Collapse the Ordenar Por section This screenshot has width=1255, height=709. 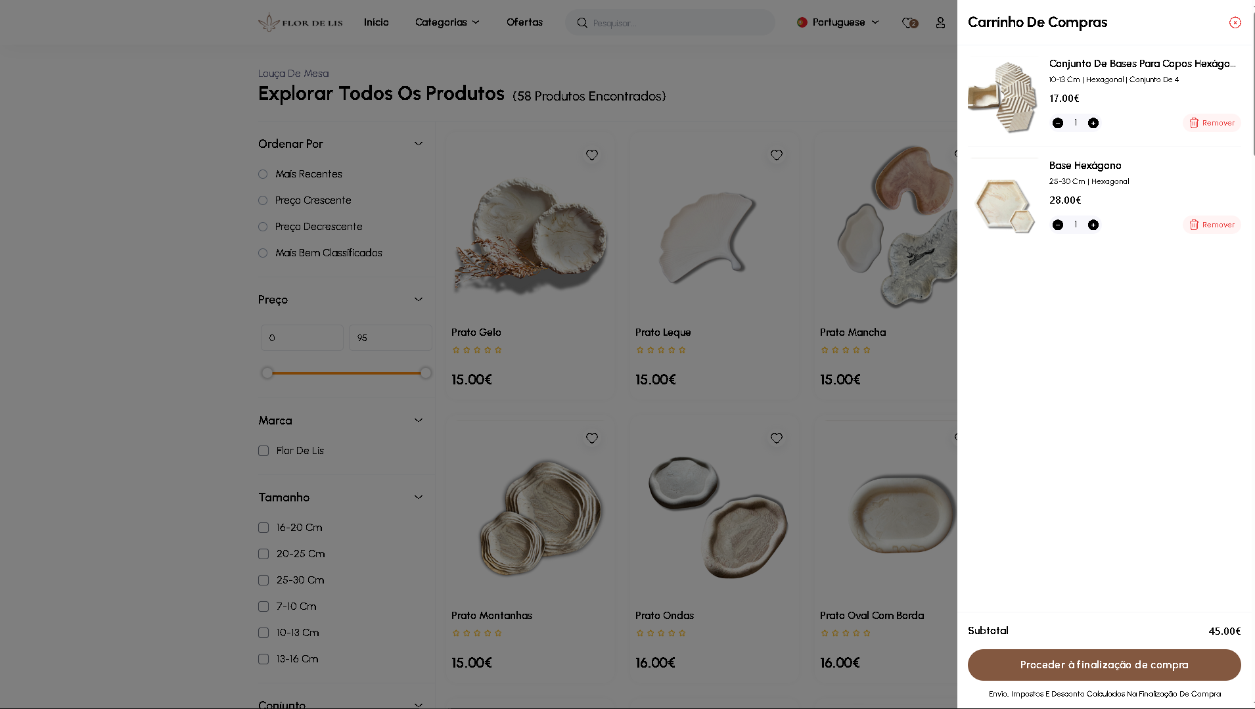[x=419, y=144]
